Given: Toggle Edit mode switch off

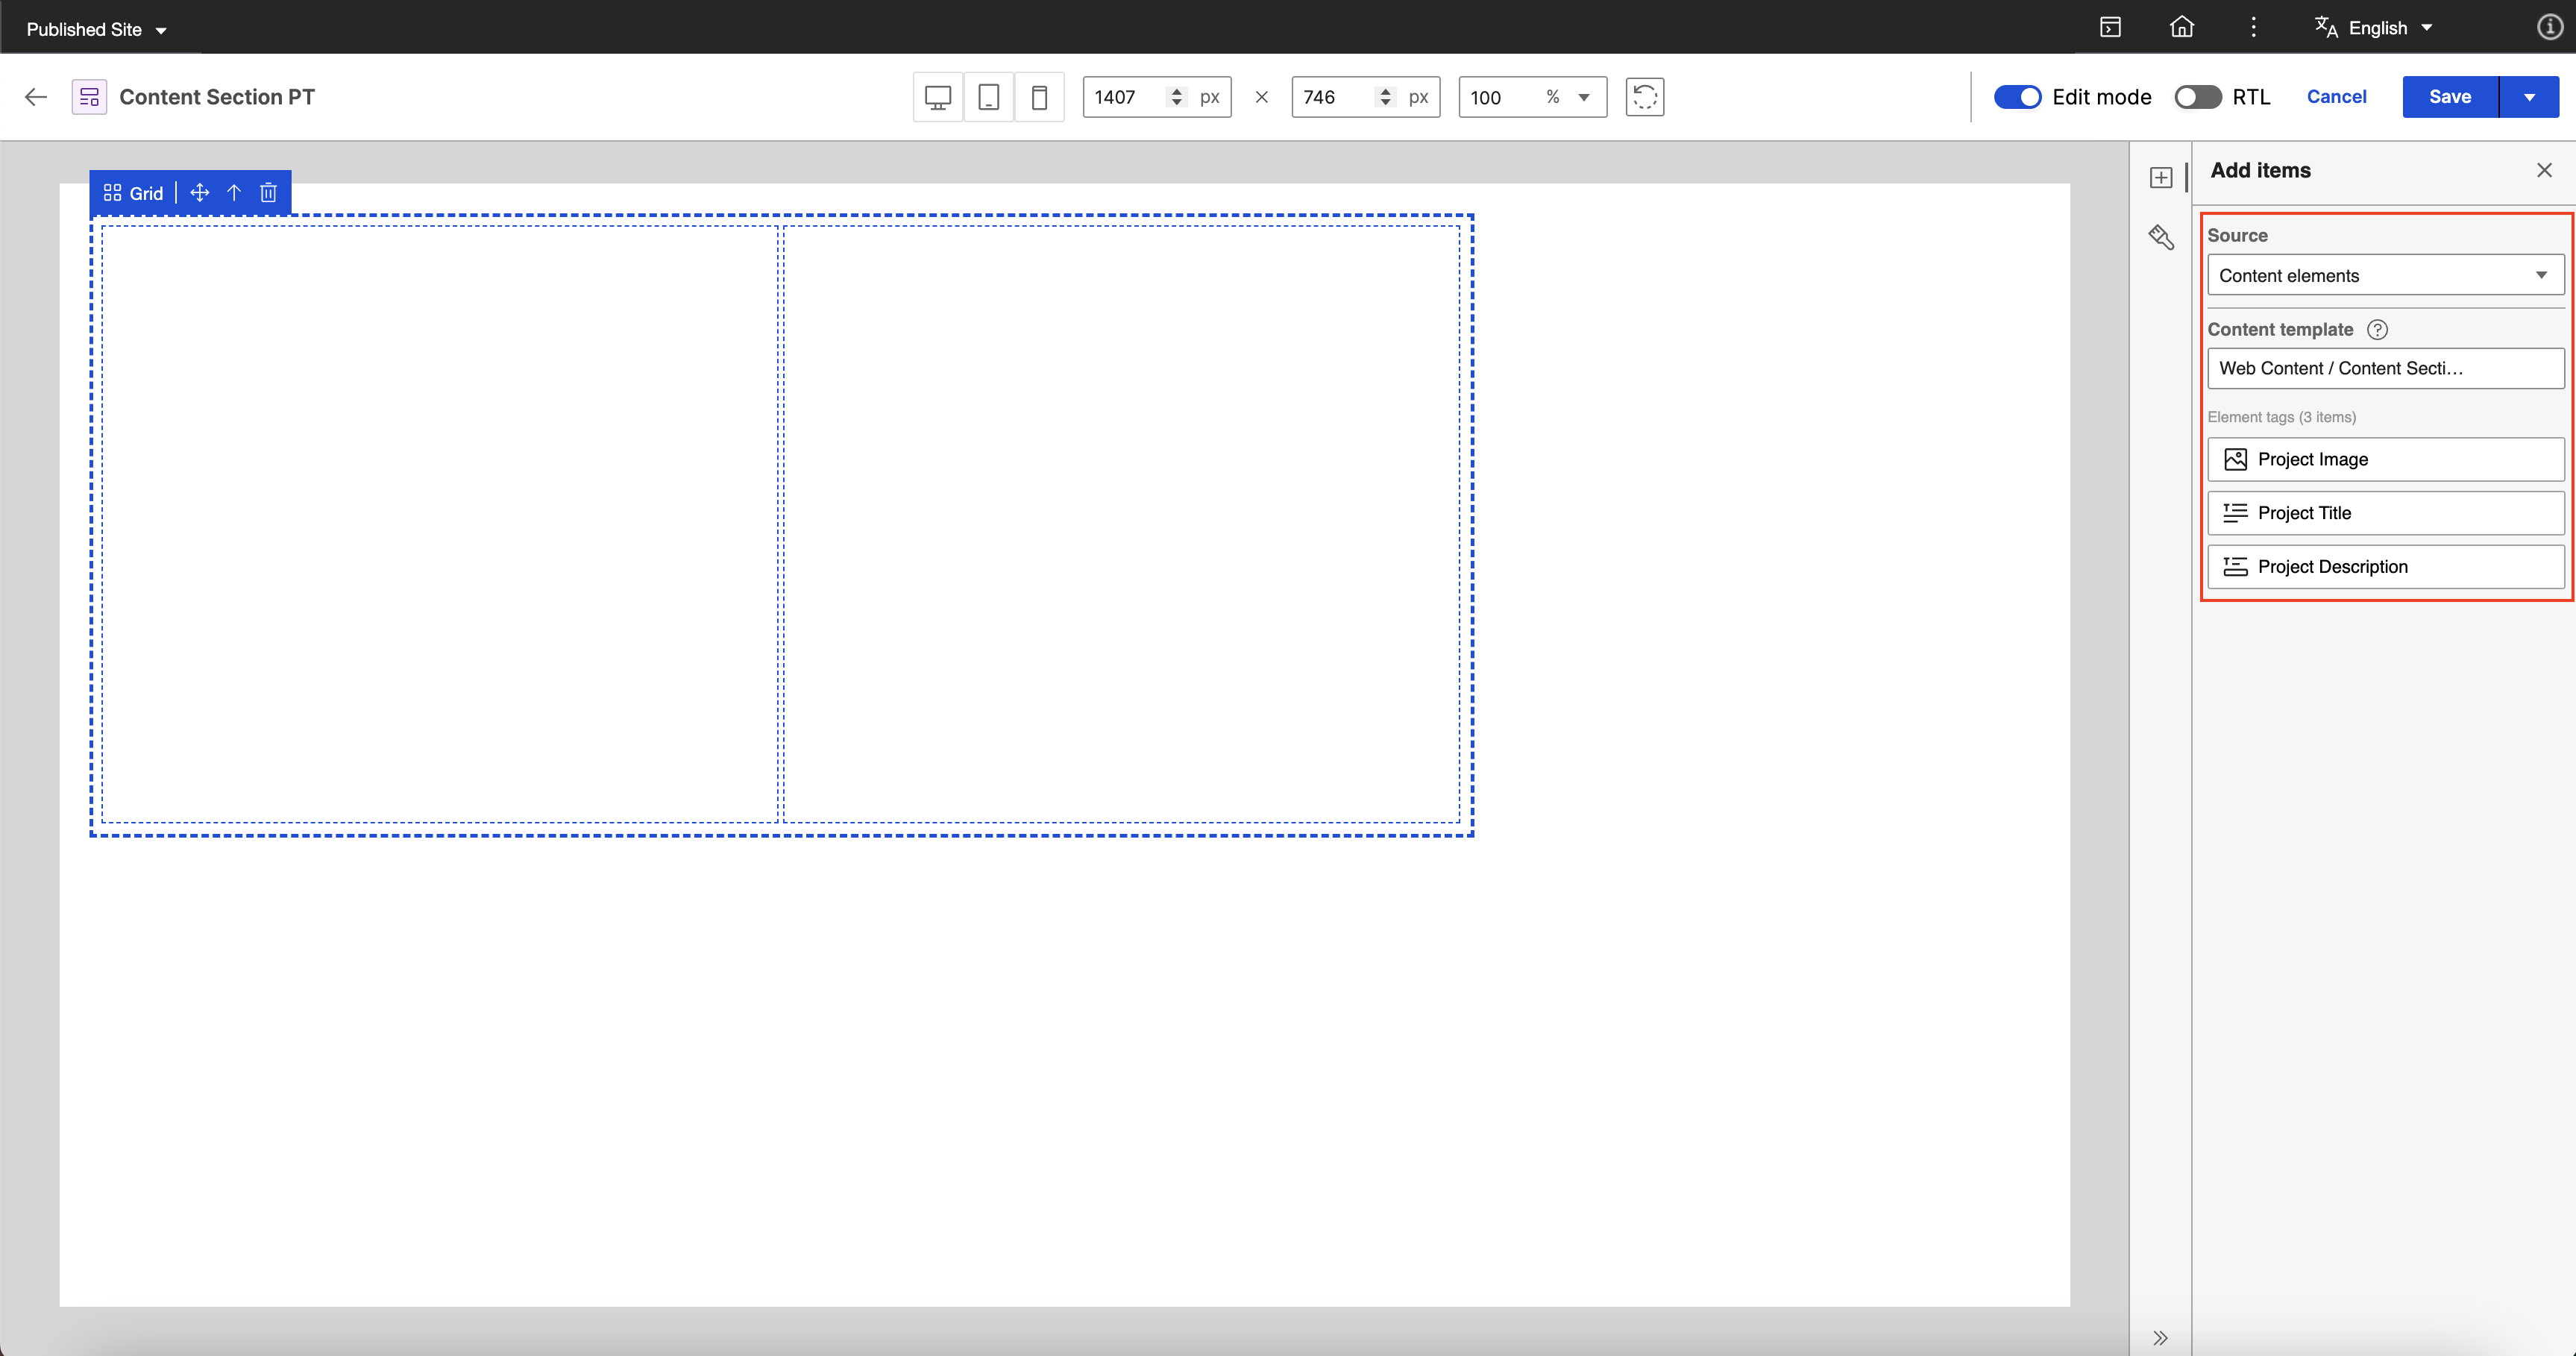Looking at the screenshot, I should tap(2017, 97).
